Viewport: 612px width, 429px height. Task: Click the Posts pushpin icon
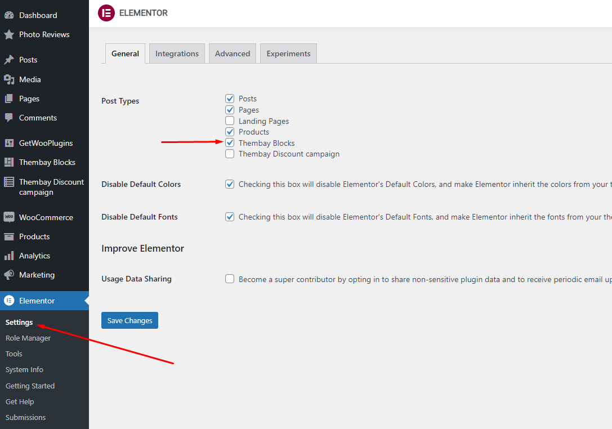[x=9, y=60]
